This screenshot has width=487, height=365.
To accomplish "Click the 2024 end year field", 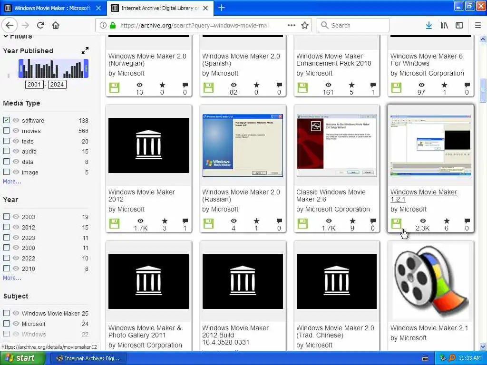I will click(x=57, y=85).
